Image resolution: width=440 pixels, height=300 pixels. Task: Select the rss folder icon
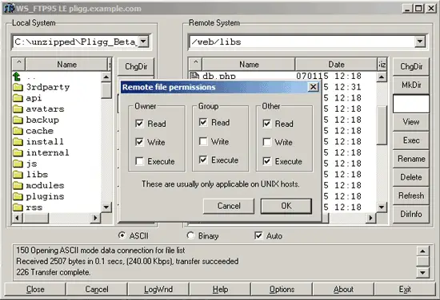tap(18, 207)
